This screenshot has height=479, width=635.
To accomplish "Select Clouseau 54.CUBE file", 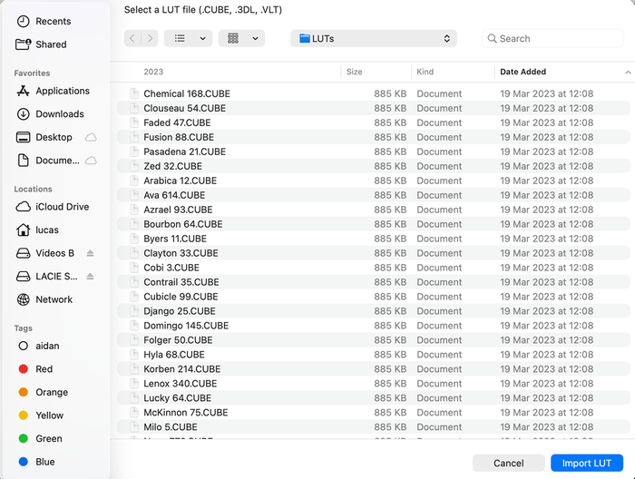I will 374,108.
